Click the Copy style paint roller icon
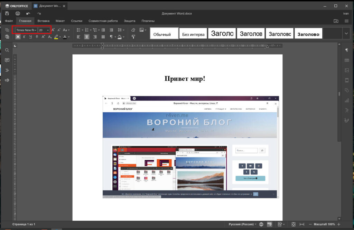Image resolution: width=354 pixels, height=230 pixels. pyautogui.click(x=133, y=37)
